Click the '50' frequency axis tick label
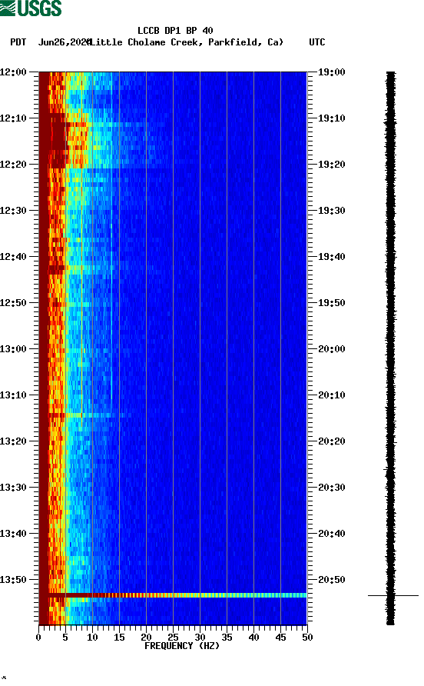424x686 pixels. pos(307,638)
